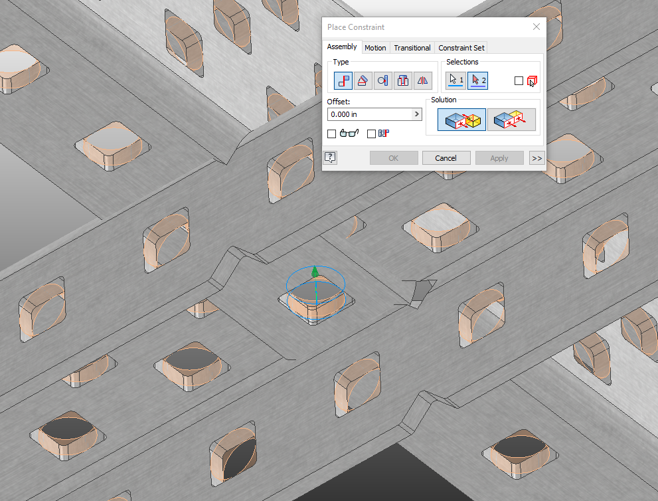This screenshot has width=658, height=501.
Task: Activate first selection button
Action: tap(455, 80)
